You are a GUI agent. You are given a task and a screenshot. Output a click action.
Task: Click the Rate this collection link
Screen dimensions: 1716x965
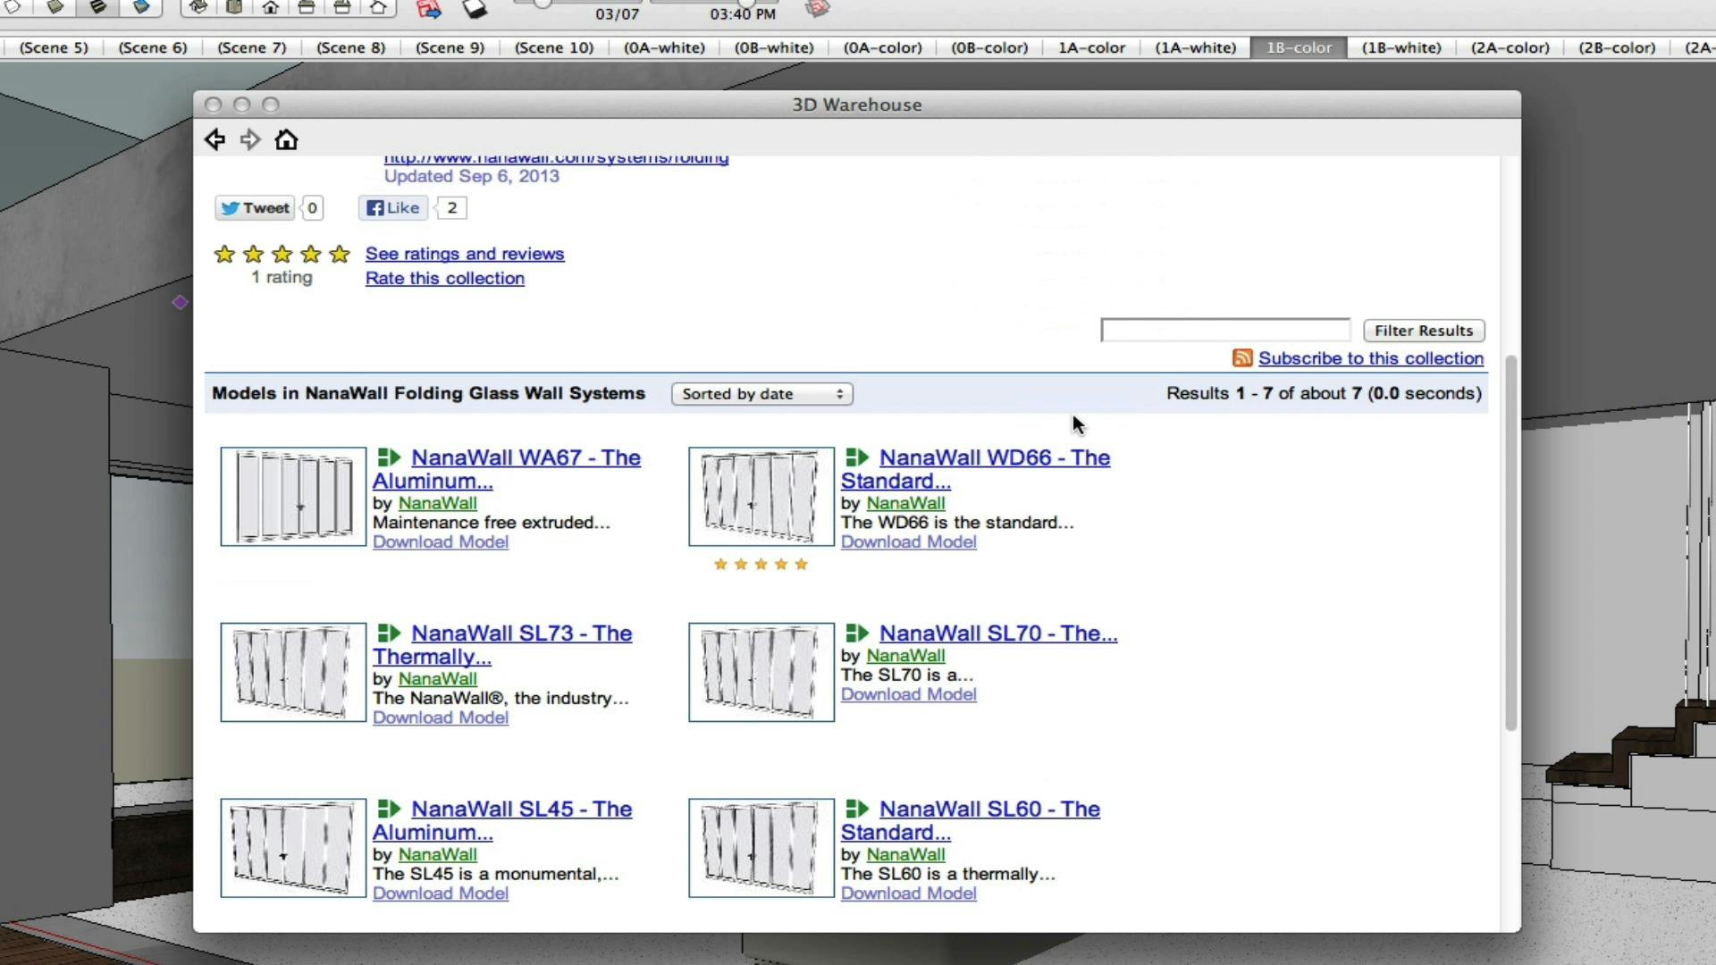click(x=444, y=278)
